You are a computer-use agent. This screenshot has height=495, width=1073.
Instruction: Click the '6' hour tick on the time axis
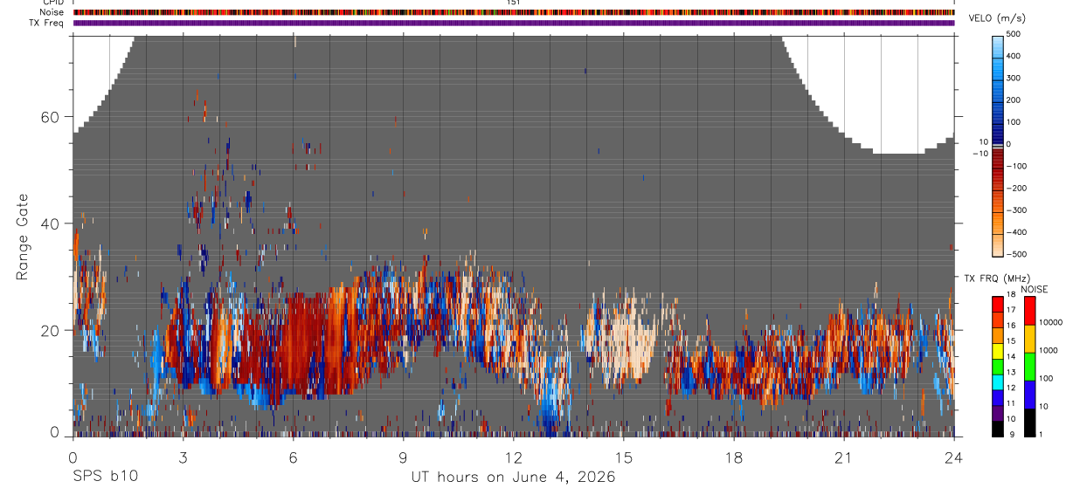294,457
